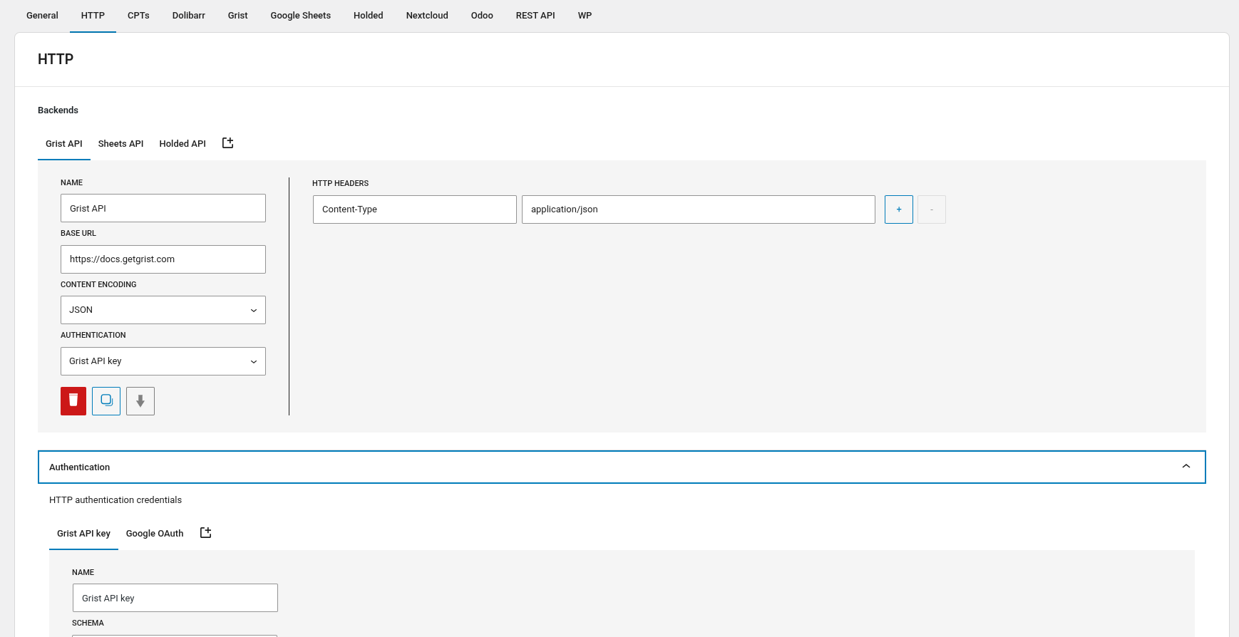Switch to Google OAuth credential tab
The width and height of the screenshot is (1239, 637).
(x=155, y=534)
